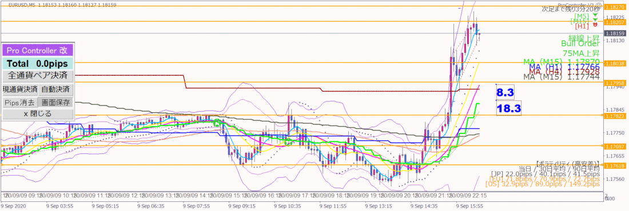Save the chart with 画面保存
This screenshot has width=629, height=211.
55,103
